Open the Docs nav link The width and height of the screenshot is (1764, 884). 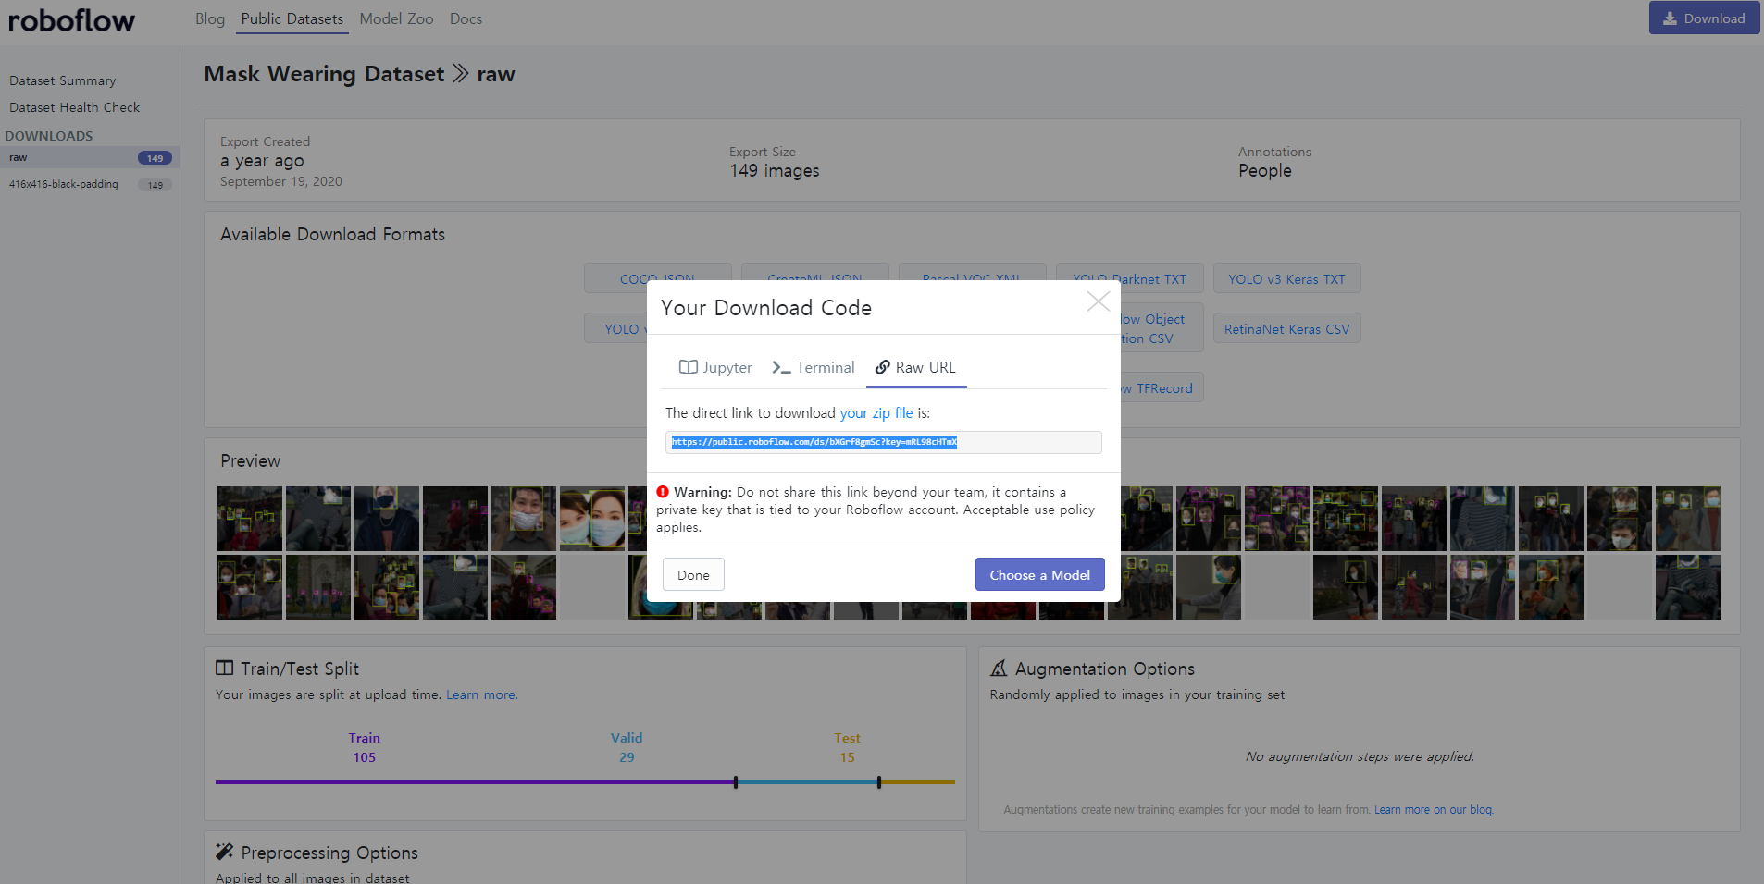[466, 18]
